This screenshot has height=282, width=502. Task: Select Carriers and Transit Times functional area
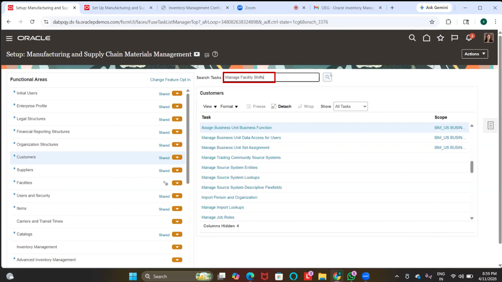tap(40, 221)
